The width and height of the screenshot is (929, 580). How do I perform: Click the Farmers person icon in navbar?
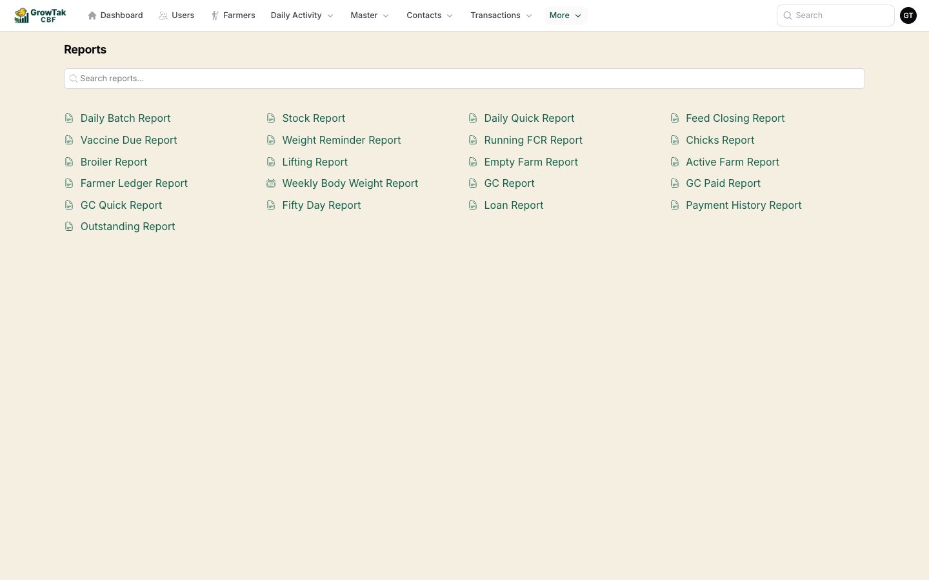[215, 15]
